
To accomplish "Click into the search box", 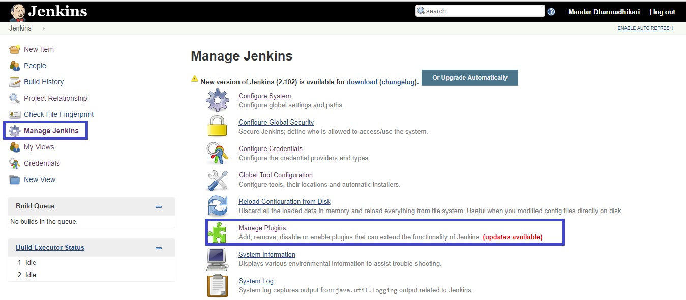I will coord(480,11).
